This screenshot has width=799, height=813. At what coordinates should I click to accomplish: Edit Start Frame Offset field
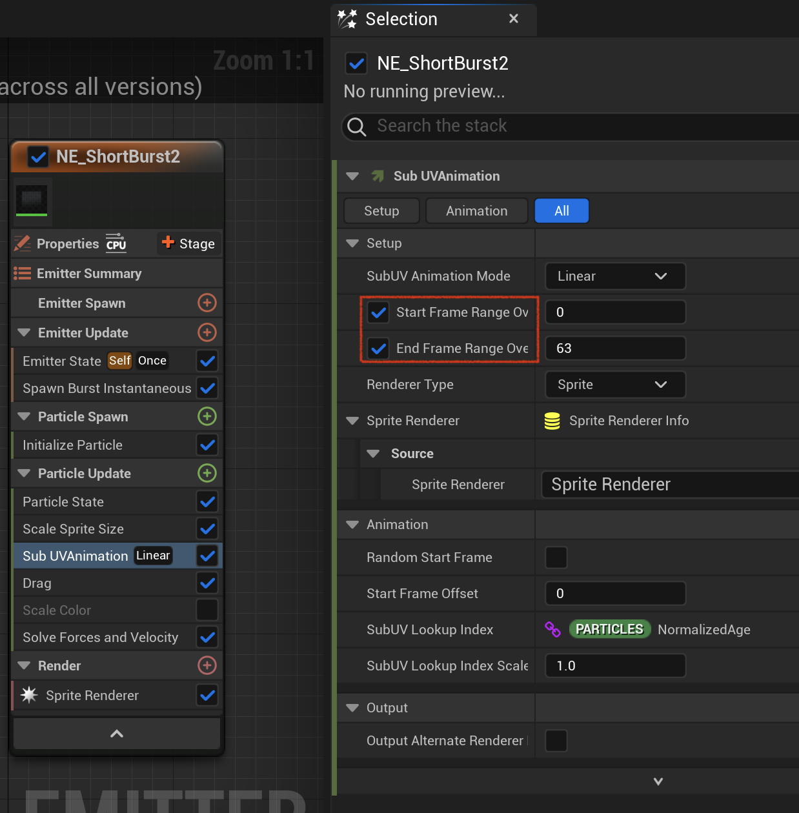pyautogui.click(x=615, y=594)
